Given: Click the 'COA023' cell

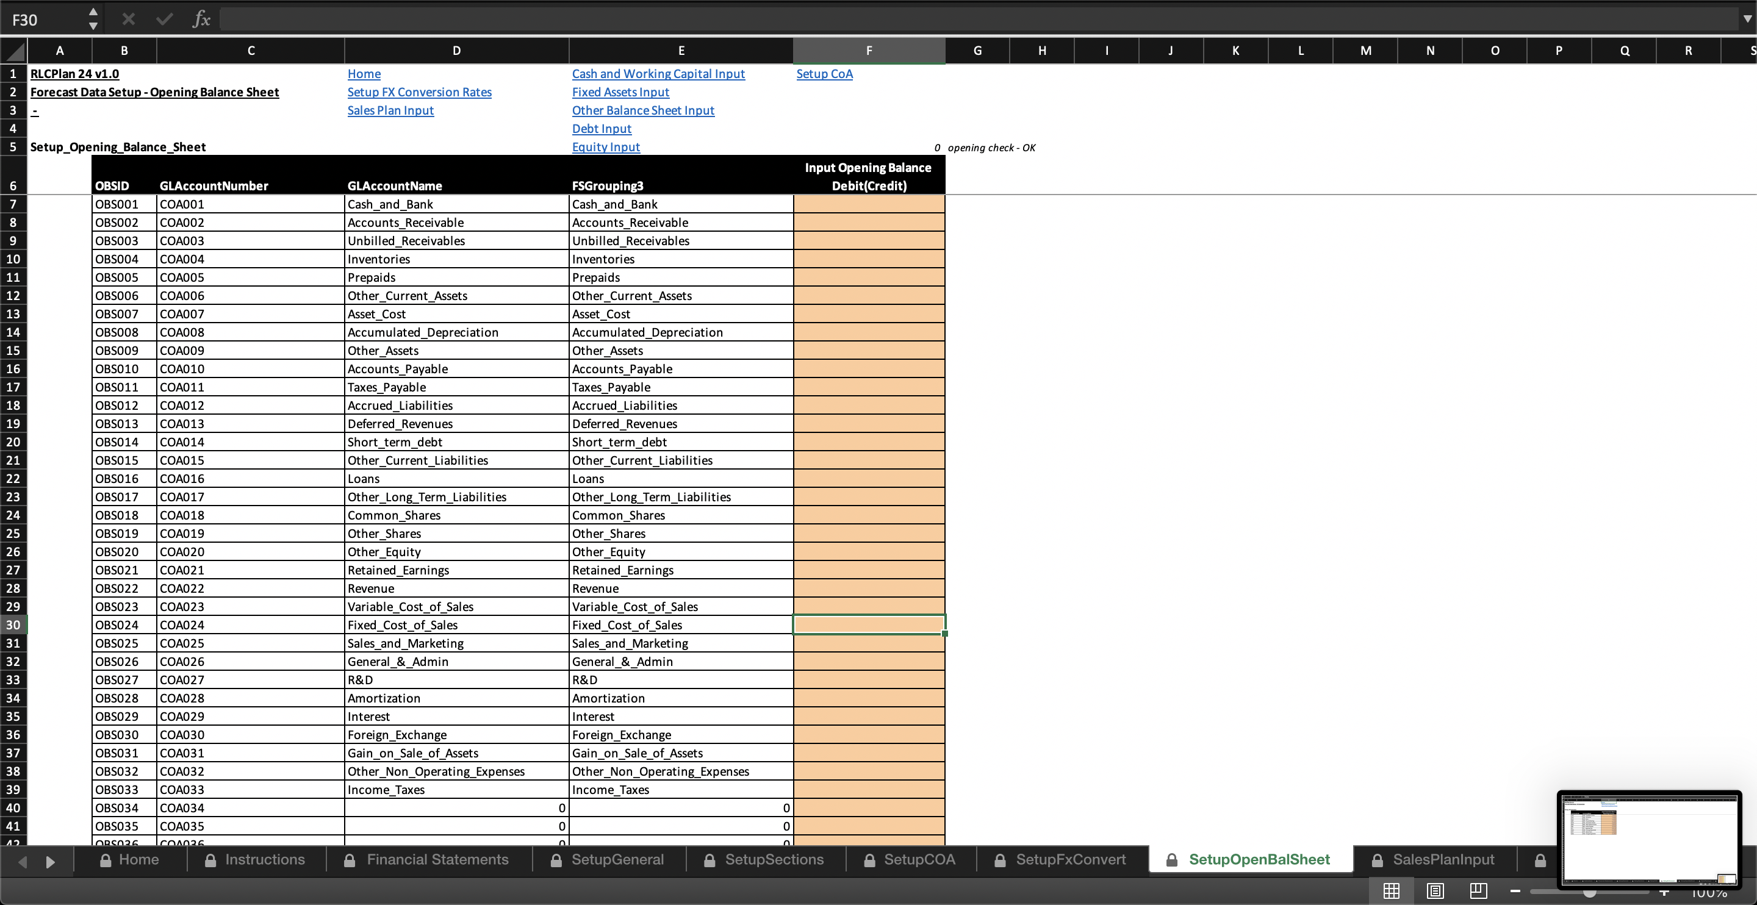Looking at the screenshot, I should tap(250, 607).
